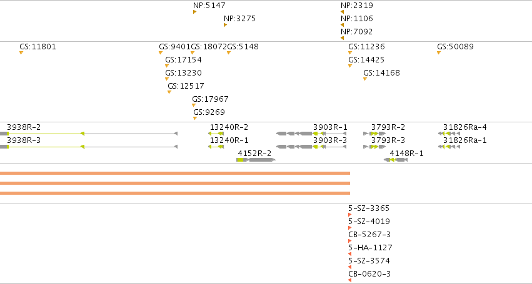Select the GS:17154 insertion label
Viewport: 532px width, 284px height.
click(x=183, y=60)
